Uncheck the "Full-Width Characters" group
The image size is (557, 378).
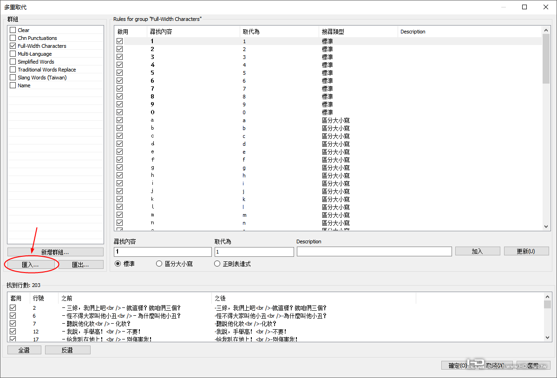13,46
